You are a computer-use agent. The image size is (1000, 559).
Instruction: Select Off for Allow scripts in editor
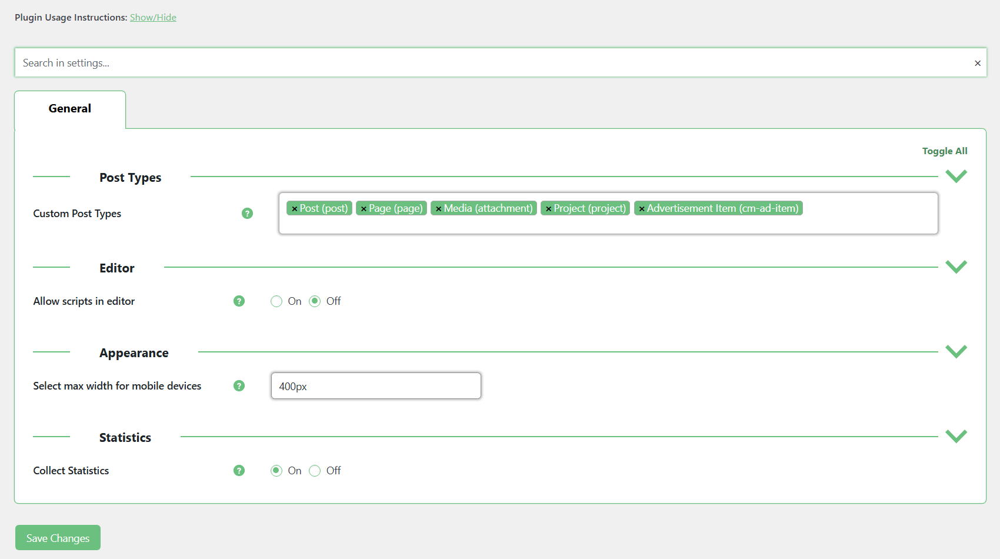(315, 301)
